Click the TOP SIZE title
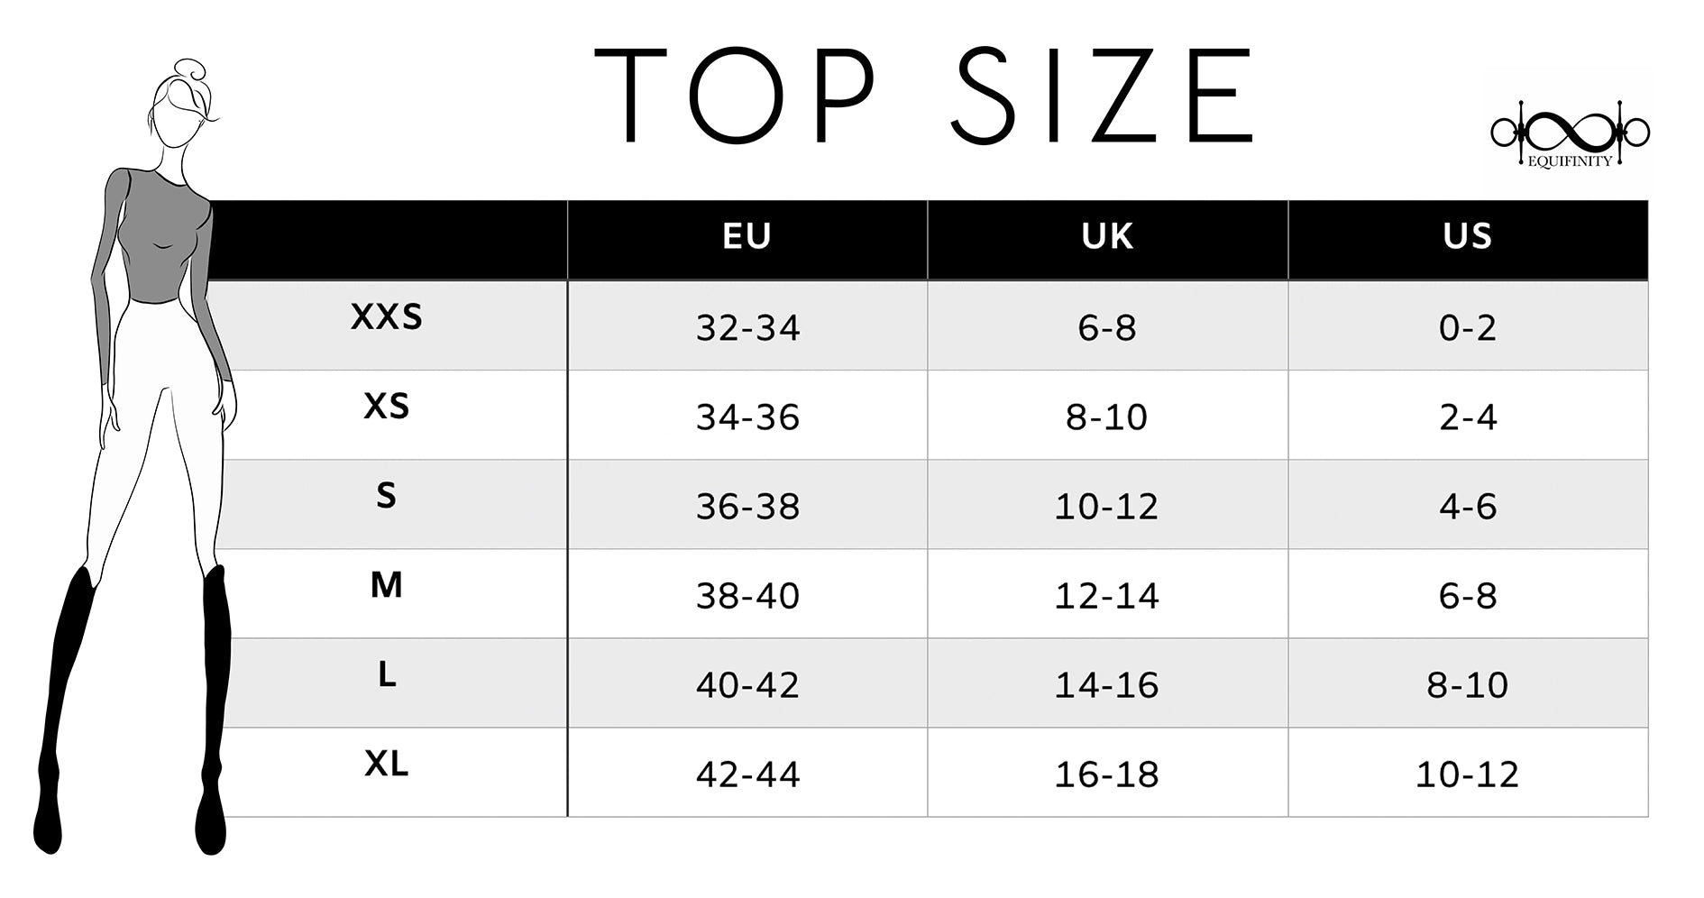 (x=923, y=96)
